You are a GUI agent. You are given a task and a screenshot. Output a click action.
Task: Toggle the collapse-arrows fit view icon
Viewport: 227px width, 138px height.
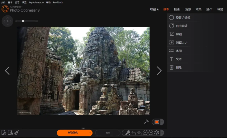(x=146, y=122)
